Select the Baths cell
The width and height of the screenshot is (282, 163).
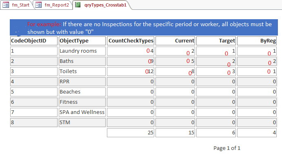pyautogui.click(x=82, y=61)
